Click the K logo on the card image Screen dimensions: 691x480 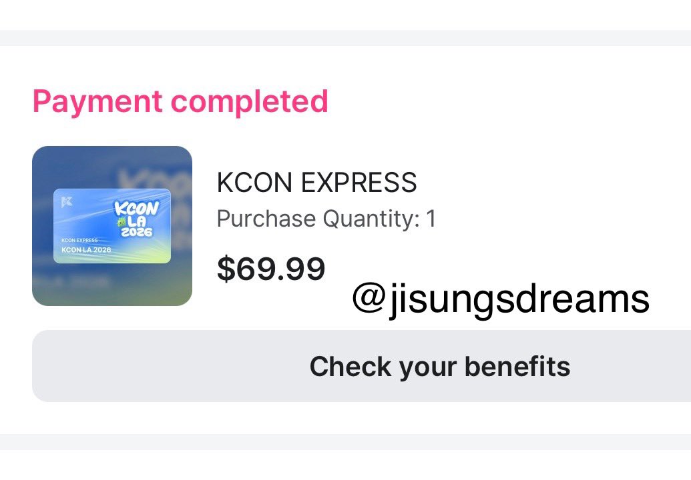(x=65, y=200)
